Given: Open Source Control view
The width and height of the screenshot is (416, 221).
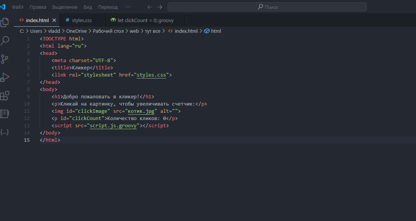Looking at the screenshot, I should (x=5, y=59).
